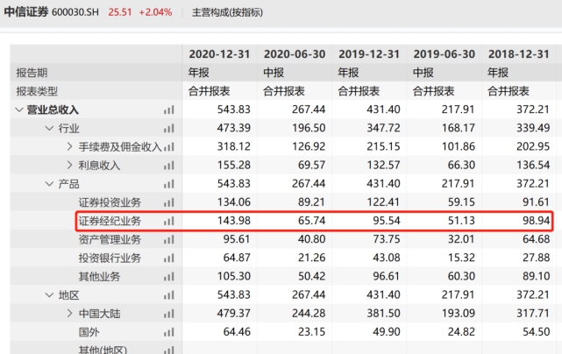The height and width of the screenshot is (354, 562).
Task: Open chart icon for 证券经纪业务 row
Action: 169,221
